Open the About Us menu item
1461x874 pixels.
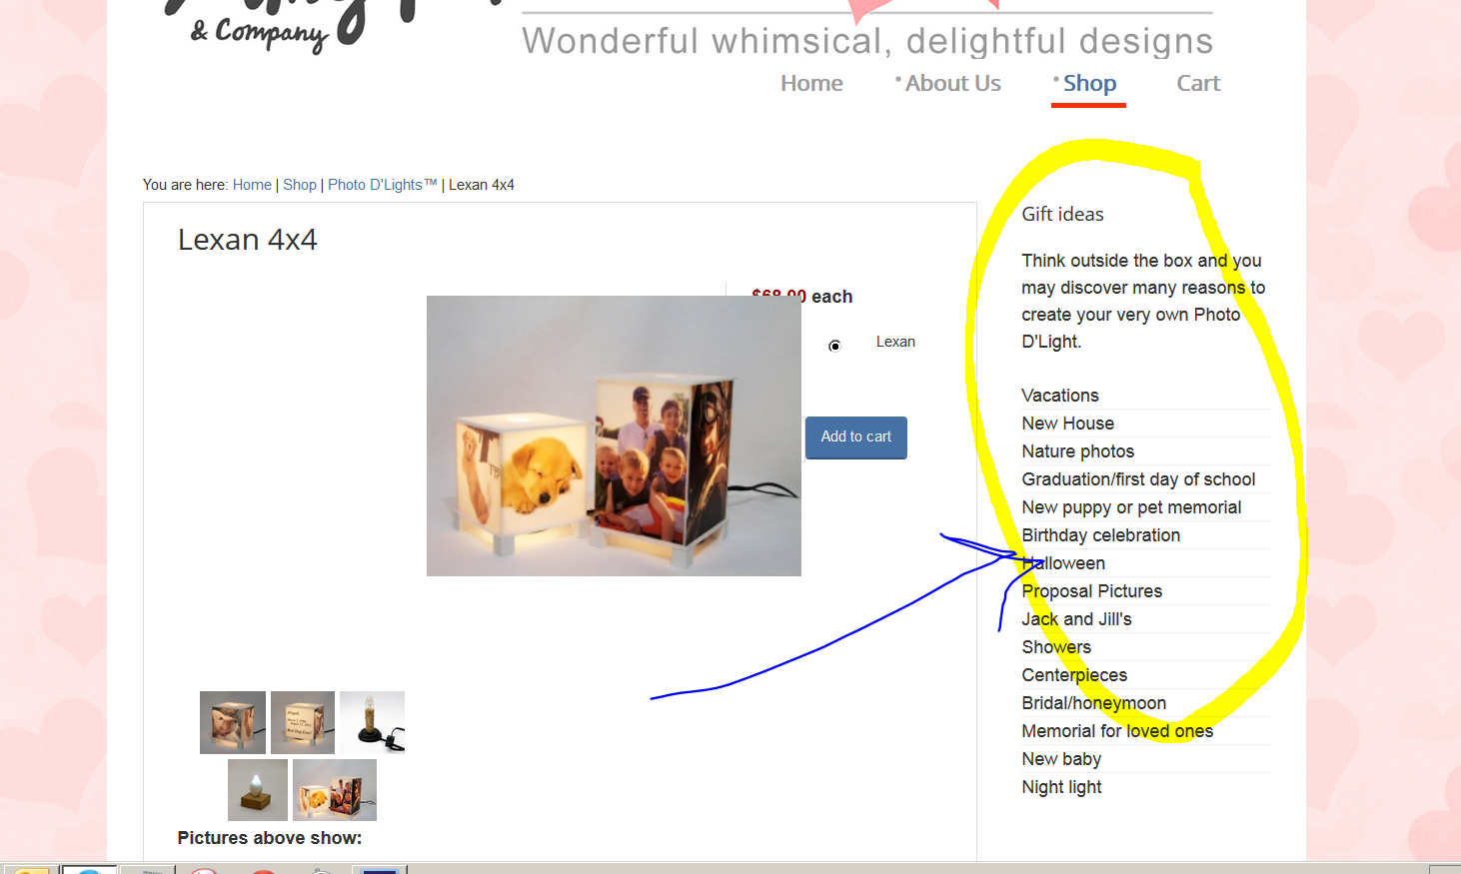952,84
